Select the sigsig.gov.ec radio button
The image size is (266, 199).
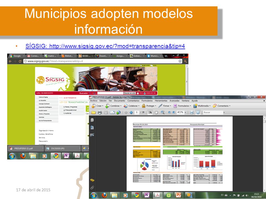145,93
